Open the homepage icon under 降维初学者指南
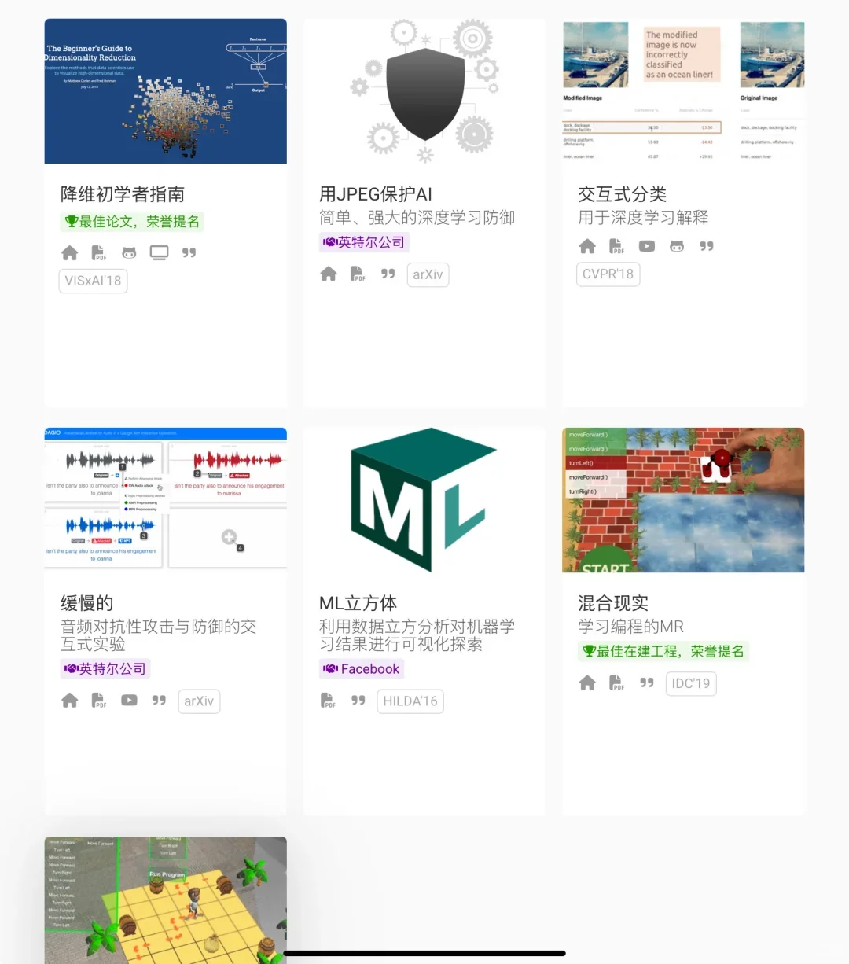Image resolution: width=849 pixels, height=964 pixels. [x=69, y=252]
